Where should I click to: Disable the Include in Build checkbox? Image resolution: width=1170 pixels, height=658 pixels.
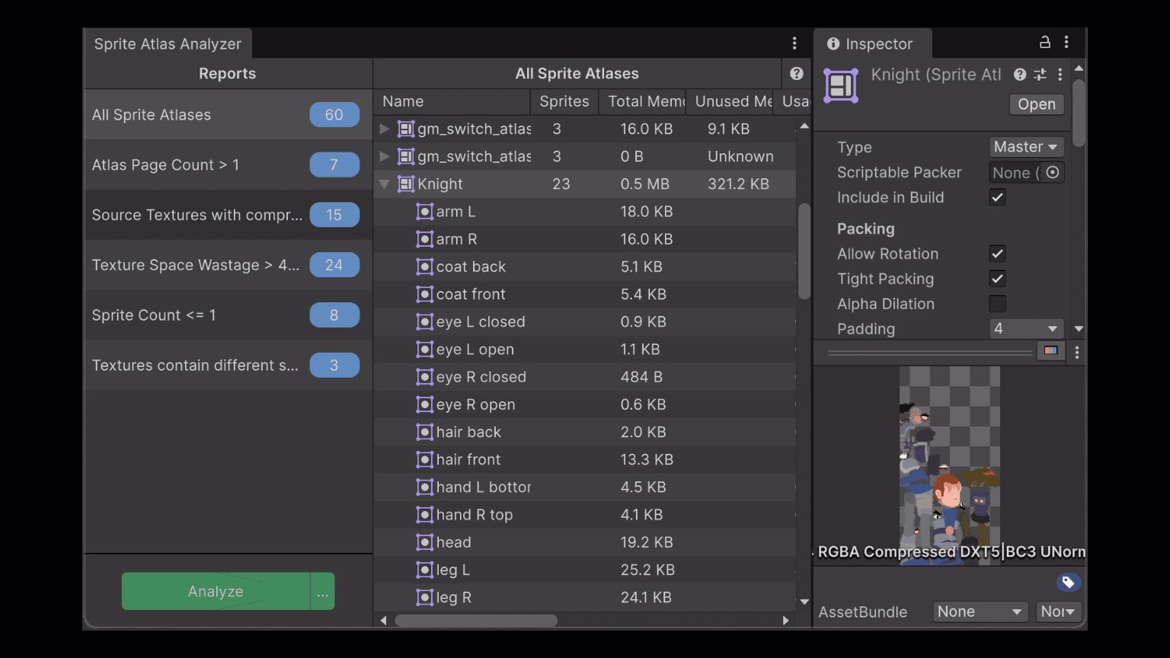(997, 198)
